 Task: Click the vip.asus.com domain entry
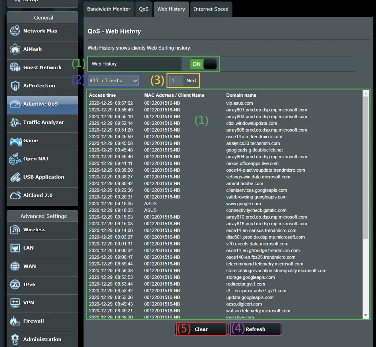[240, 103]
